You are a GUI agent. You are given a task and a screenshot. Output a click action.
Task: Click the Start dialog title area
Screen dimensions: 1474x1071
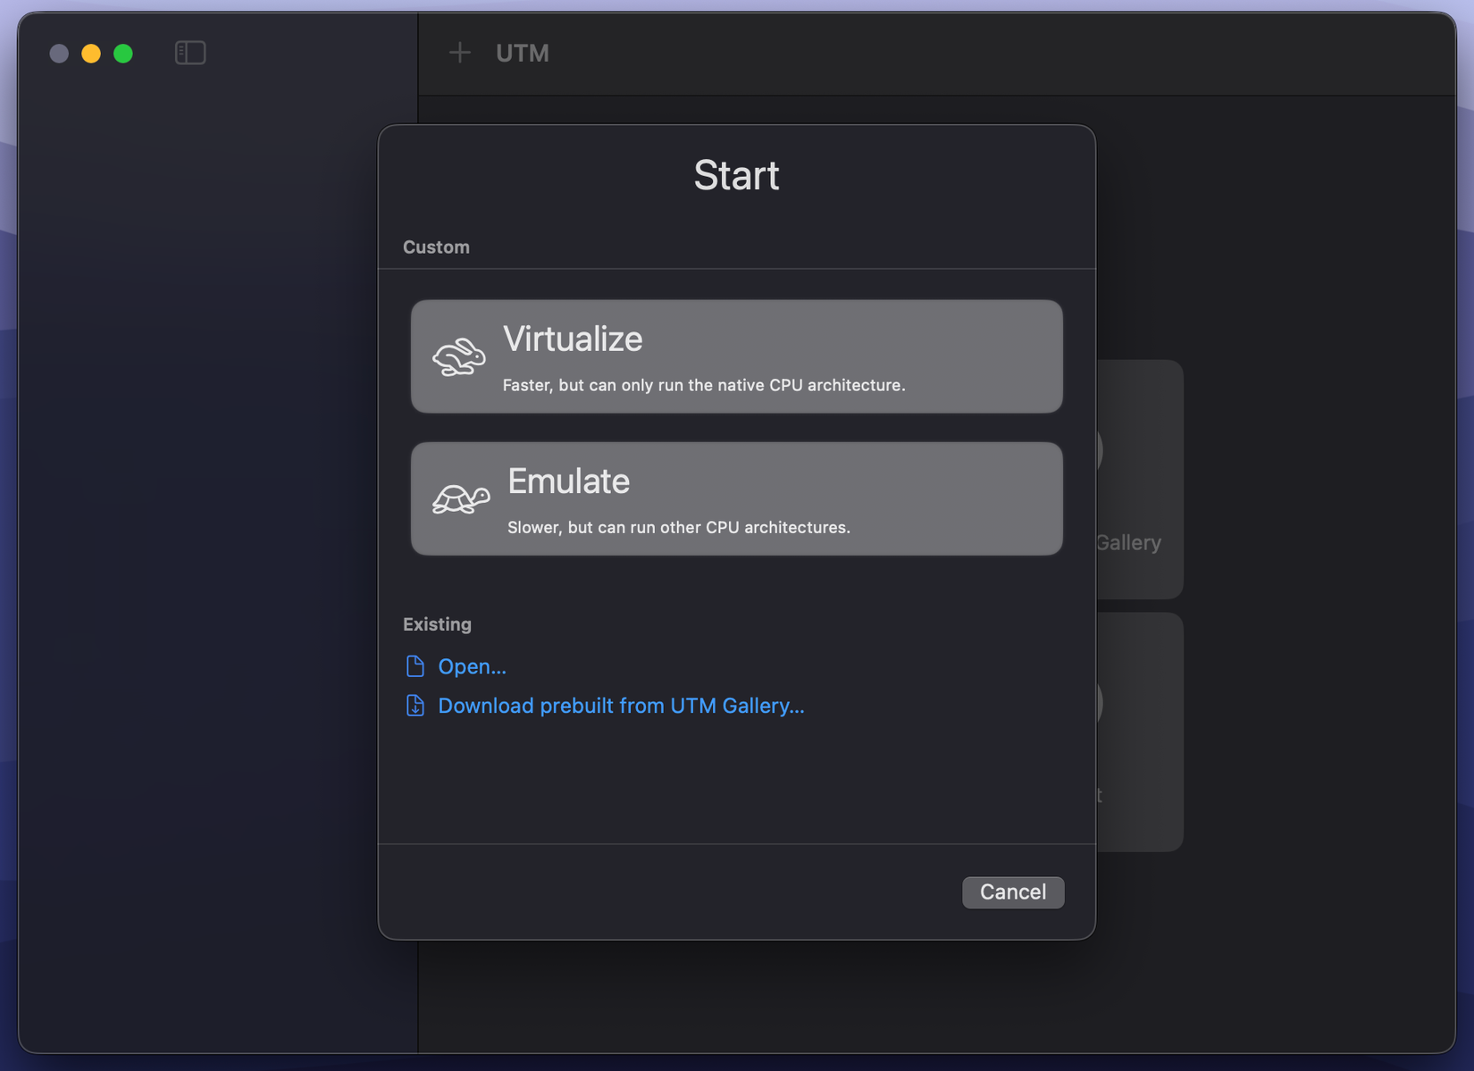736,175
